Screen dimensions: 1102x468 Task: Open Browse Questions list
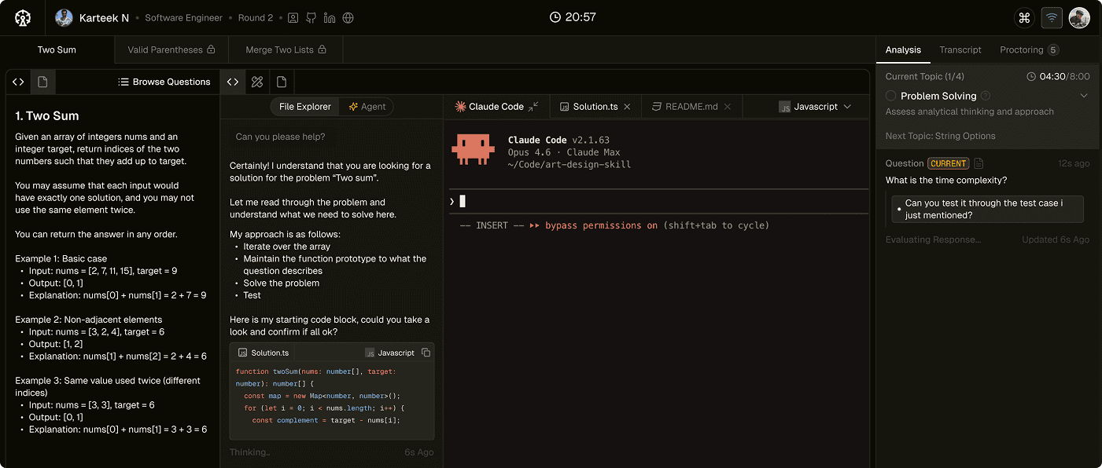click(x=164, y=82)
